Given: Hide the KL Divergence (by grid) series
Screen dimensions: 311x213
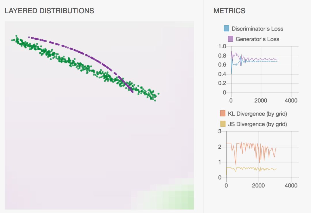Looking at the screenshot, I should tap(257, 114).
